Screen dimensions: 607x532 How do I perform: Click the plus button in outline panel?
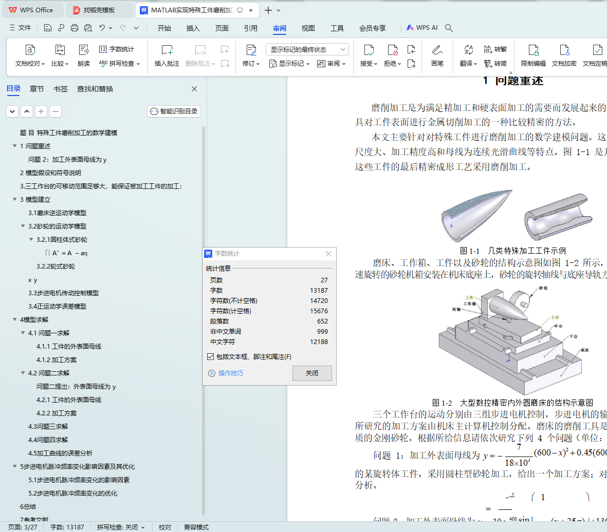[x=41, y=111]
